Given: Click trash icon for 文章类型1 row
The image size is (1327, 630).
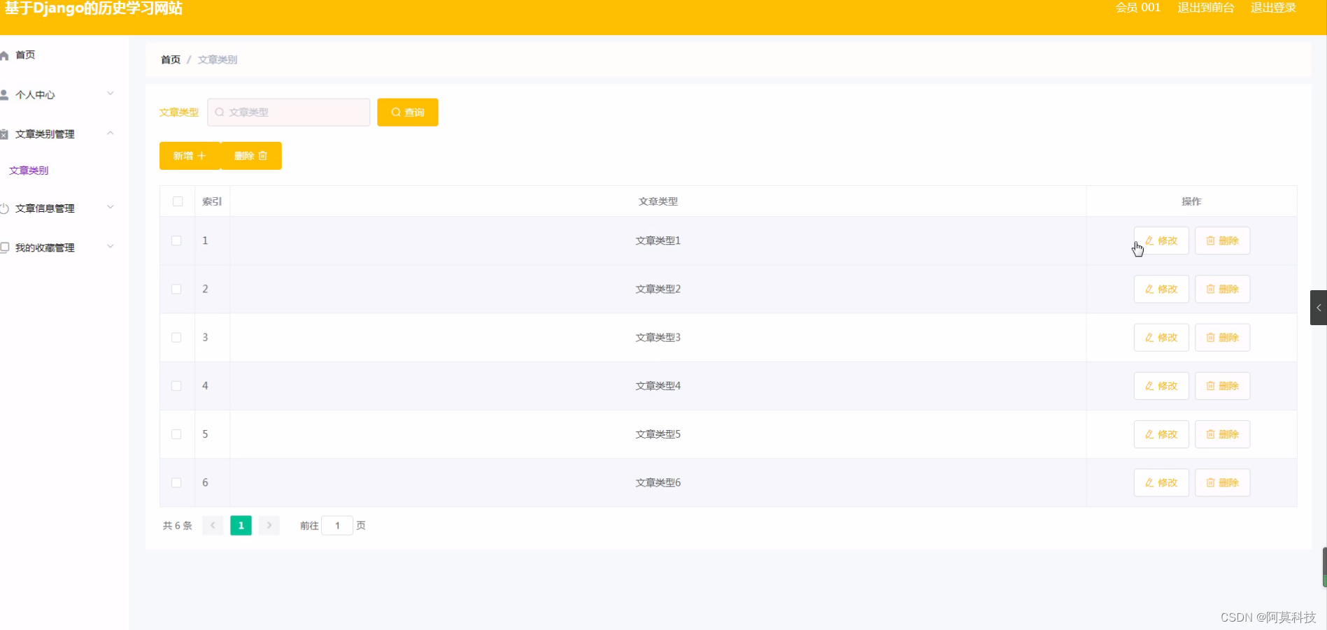Looking at the screenshot, I should [x=1210, y=241].
